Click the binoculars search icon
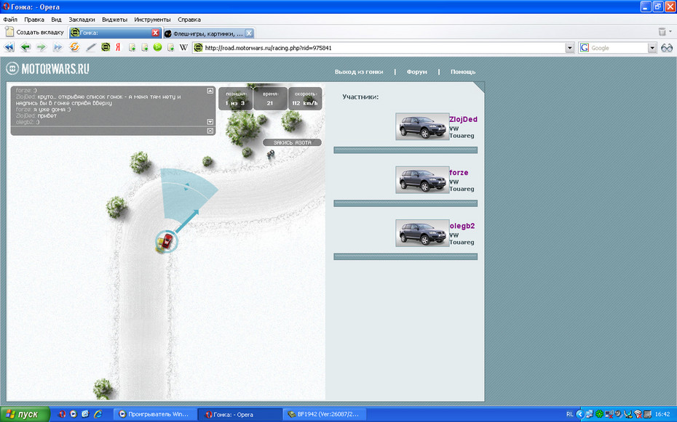The image size is (677, 422). pos(667,48)
